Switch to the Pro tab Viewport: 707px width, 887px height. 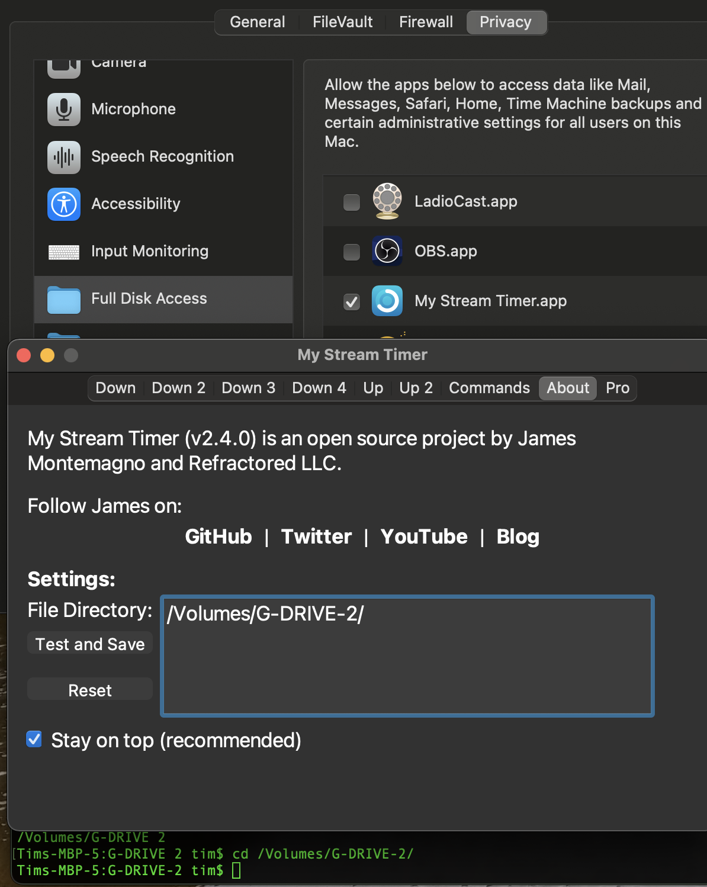(617, 388)
